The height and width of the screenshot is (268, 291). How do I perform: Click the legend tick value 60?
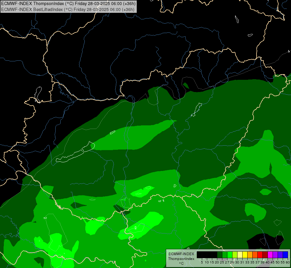[x=288, y=262]
